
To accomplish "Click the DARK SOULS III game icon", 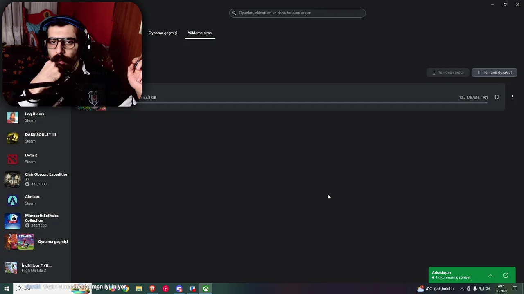I will coord(12,138).
